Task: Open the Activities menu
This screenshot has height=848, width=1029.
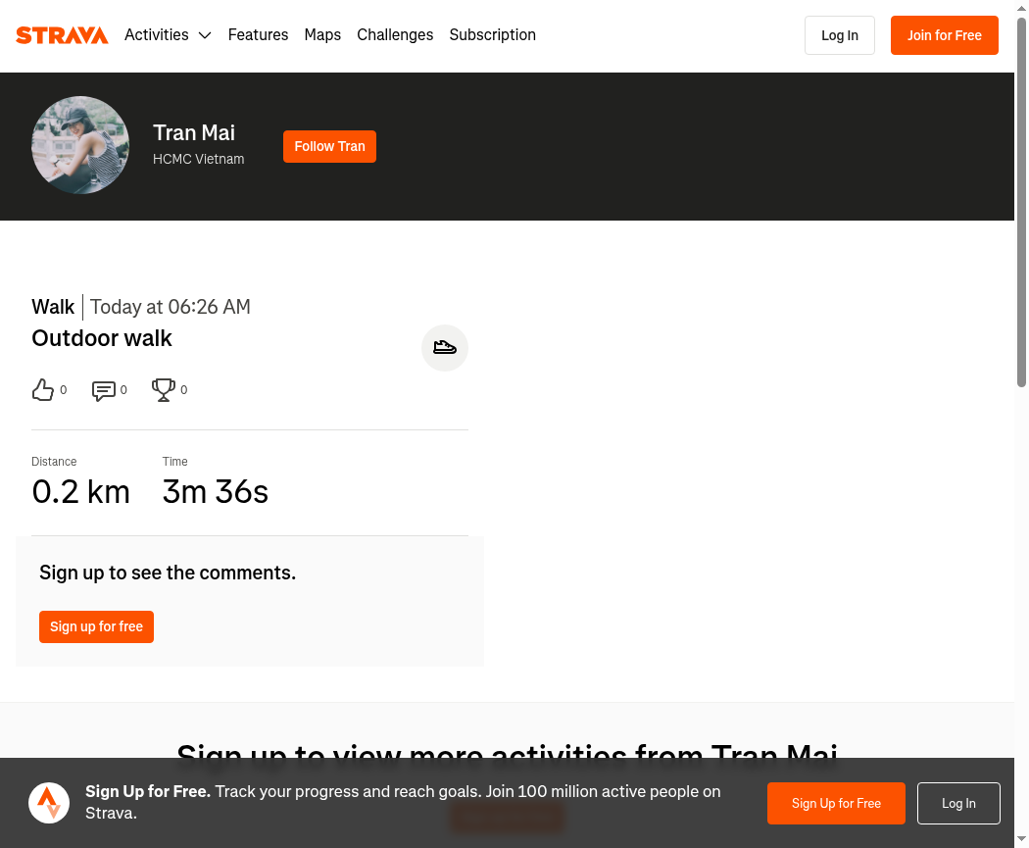Action: pos(168,34)
